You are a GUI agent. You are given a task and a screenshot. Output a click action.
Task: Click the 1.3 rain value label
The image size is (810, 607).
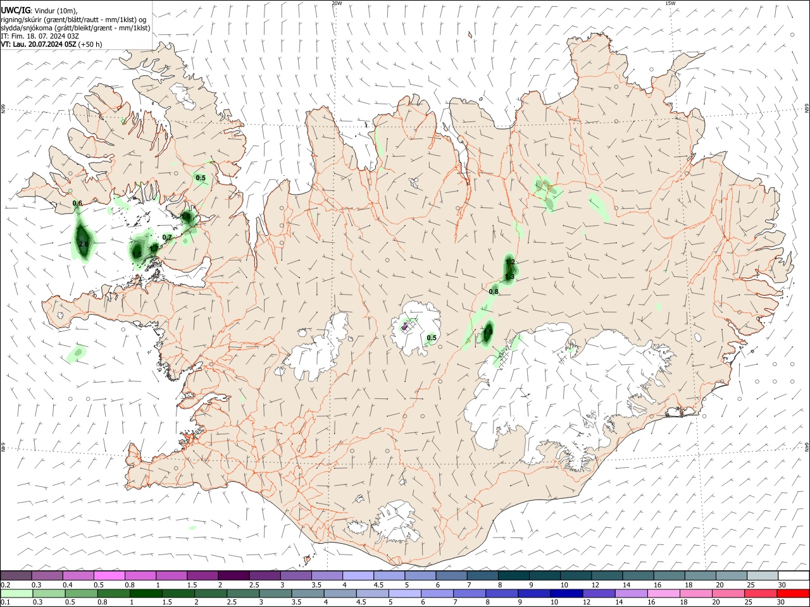click(509, 277)
